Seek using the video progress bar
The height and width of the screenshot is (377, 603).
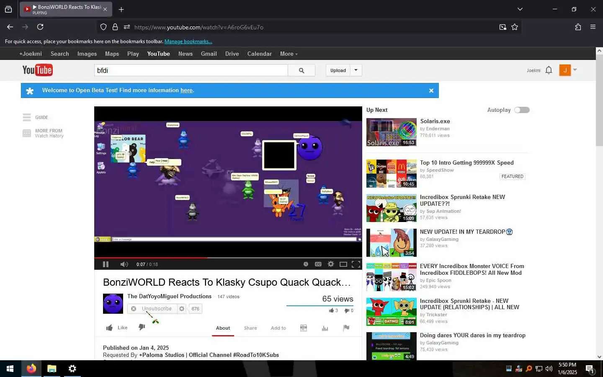(228, 258)
